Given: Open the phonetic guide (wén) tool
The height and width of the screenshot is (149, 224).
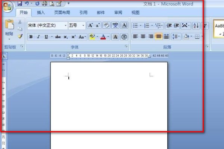Looking at the screenshot, I should pos(115,25).
